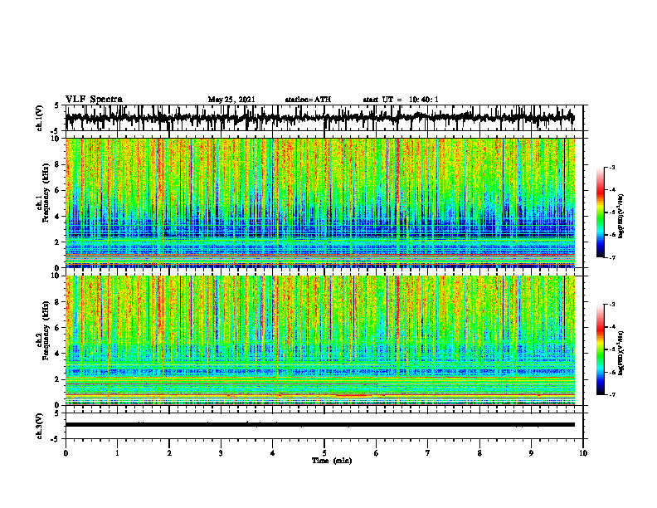Screen dimensions: 657x508
Task: Click the ch.1 log(PSD) colorbar label
Action: [621, 216]
